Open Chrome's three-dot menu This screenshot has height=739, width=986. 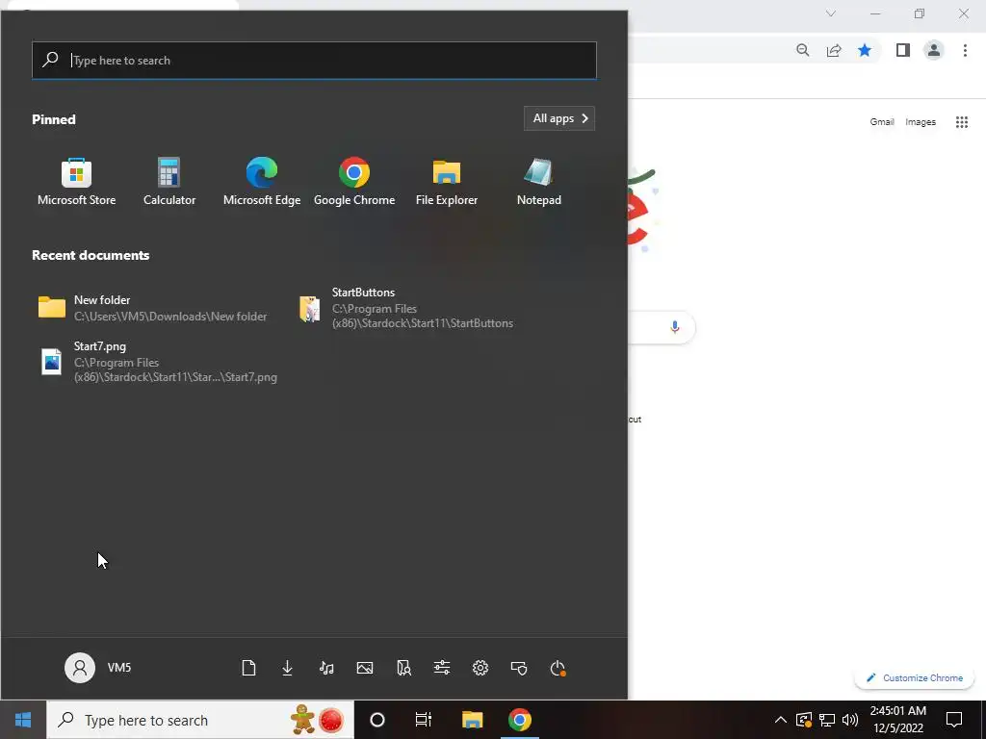965,50
